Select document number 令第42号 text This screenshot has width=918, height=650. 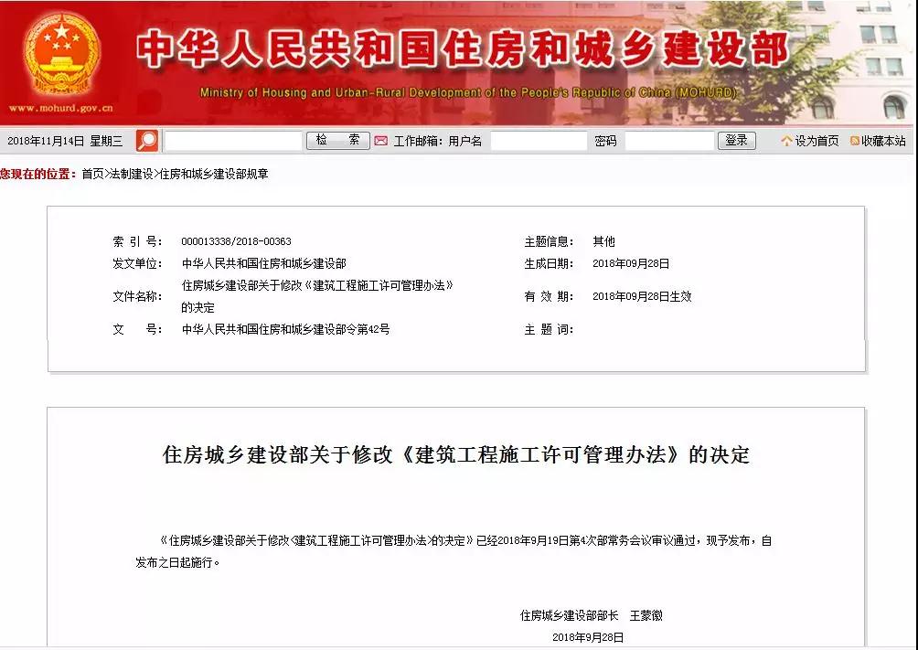(285, 329)
